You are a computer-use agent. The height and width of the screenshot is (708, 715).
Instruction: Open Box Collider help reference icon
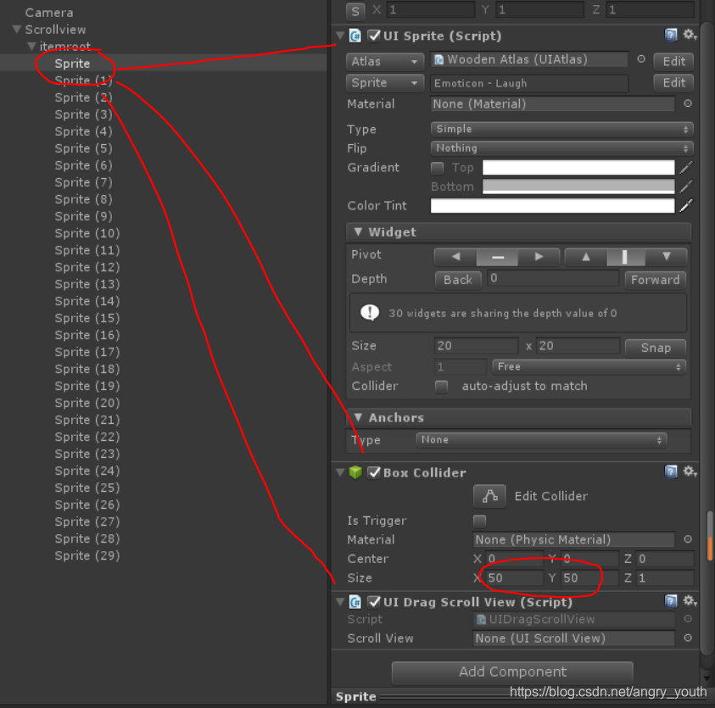pyautogui.click(x=671, y=471)
